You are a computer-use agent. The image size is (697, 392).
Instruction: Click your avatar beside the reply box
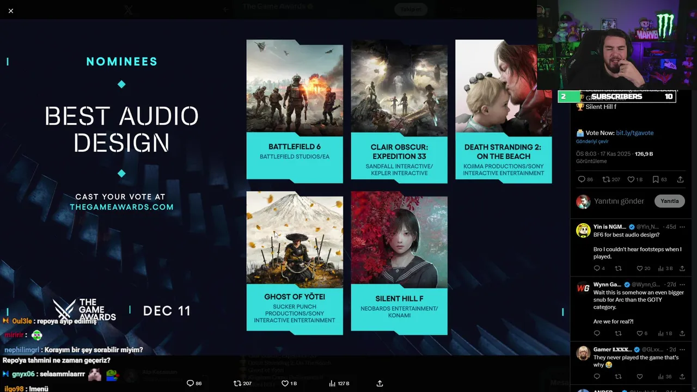583,201
